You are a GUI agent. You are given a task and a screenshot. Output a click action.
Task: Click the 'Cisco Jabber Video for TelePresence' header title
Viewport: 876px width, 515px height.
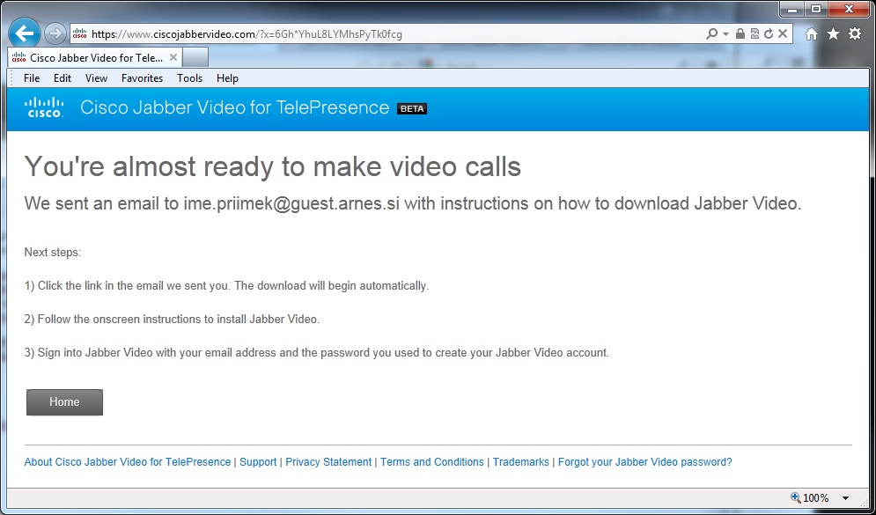[x=235, y=107]
